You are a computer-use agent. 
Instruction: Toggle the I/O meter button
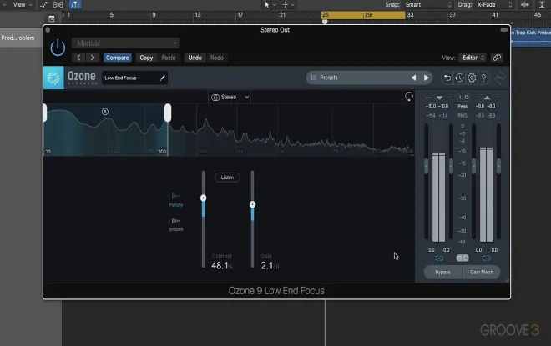463,98
